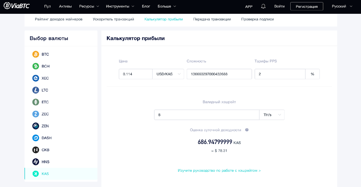Open the help tooltip near daily profit estimate
Viewport: 361px width, 187px height.
coord(246,130)
